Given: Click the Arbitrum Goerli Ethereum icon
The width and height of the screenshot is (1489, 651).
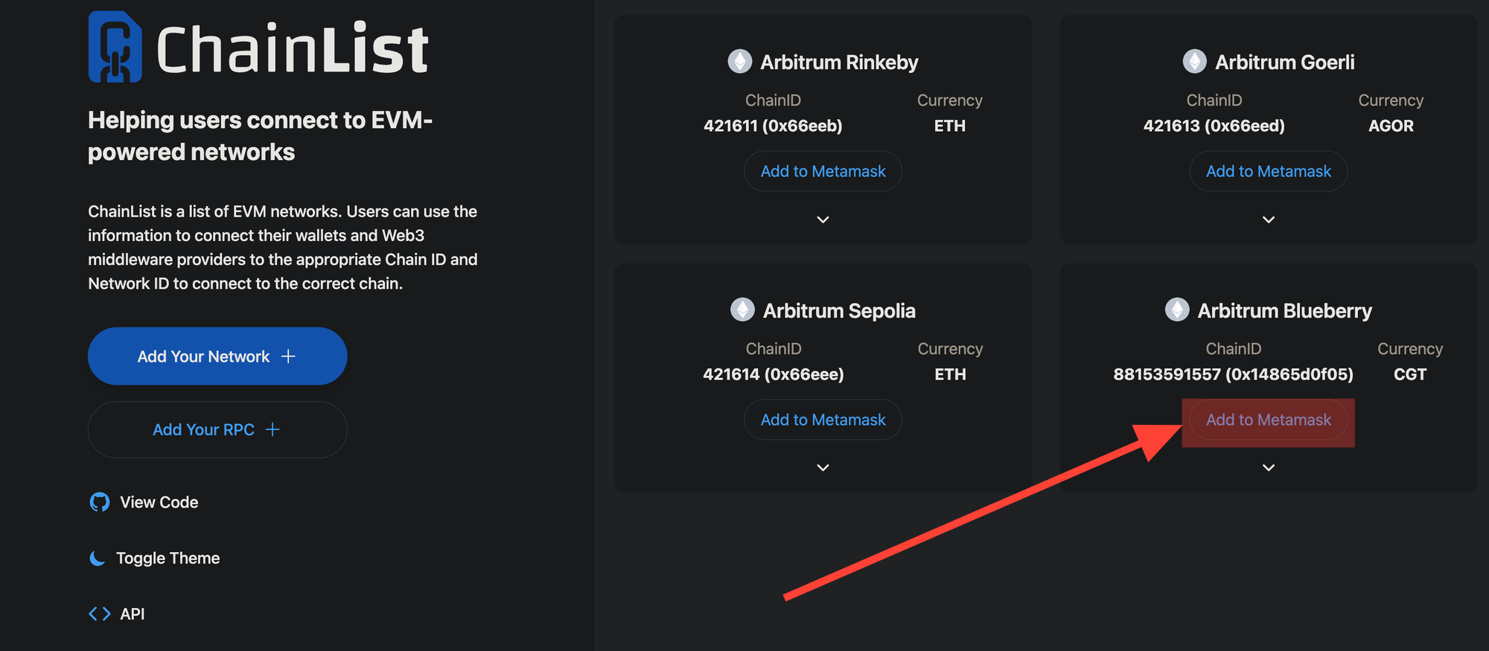Looking at the screenshot, I should point(1194,61).
